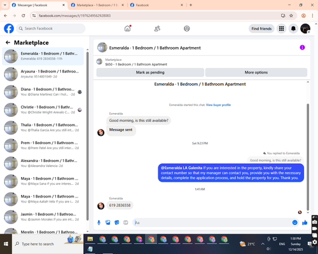
Task: Click Find friends button
Action: click(261, 29)
